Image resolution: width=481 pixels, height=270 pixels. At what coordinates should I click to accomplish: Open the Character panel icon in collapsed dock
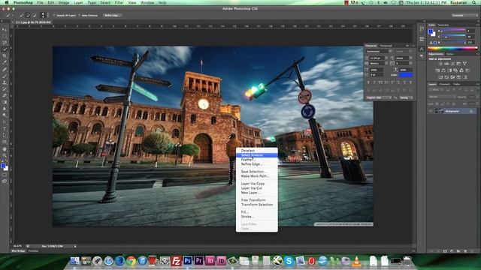tap(422, 49)
